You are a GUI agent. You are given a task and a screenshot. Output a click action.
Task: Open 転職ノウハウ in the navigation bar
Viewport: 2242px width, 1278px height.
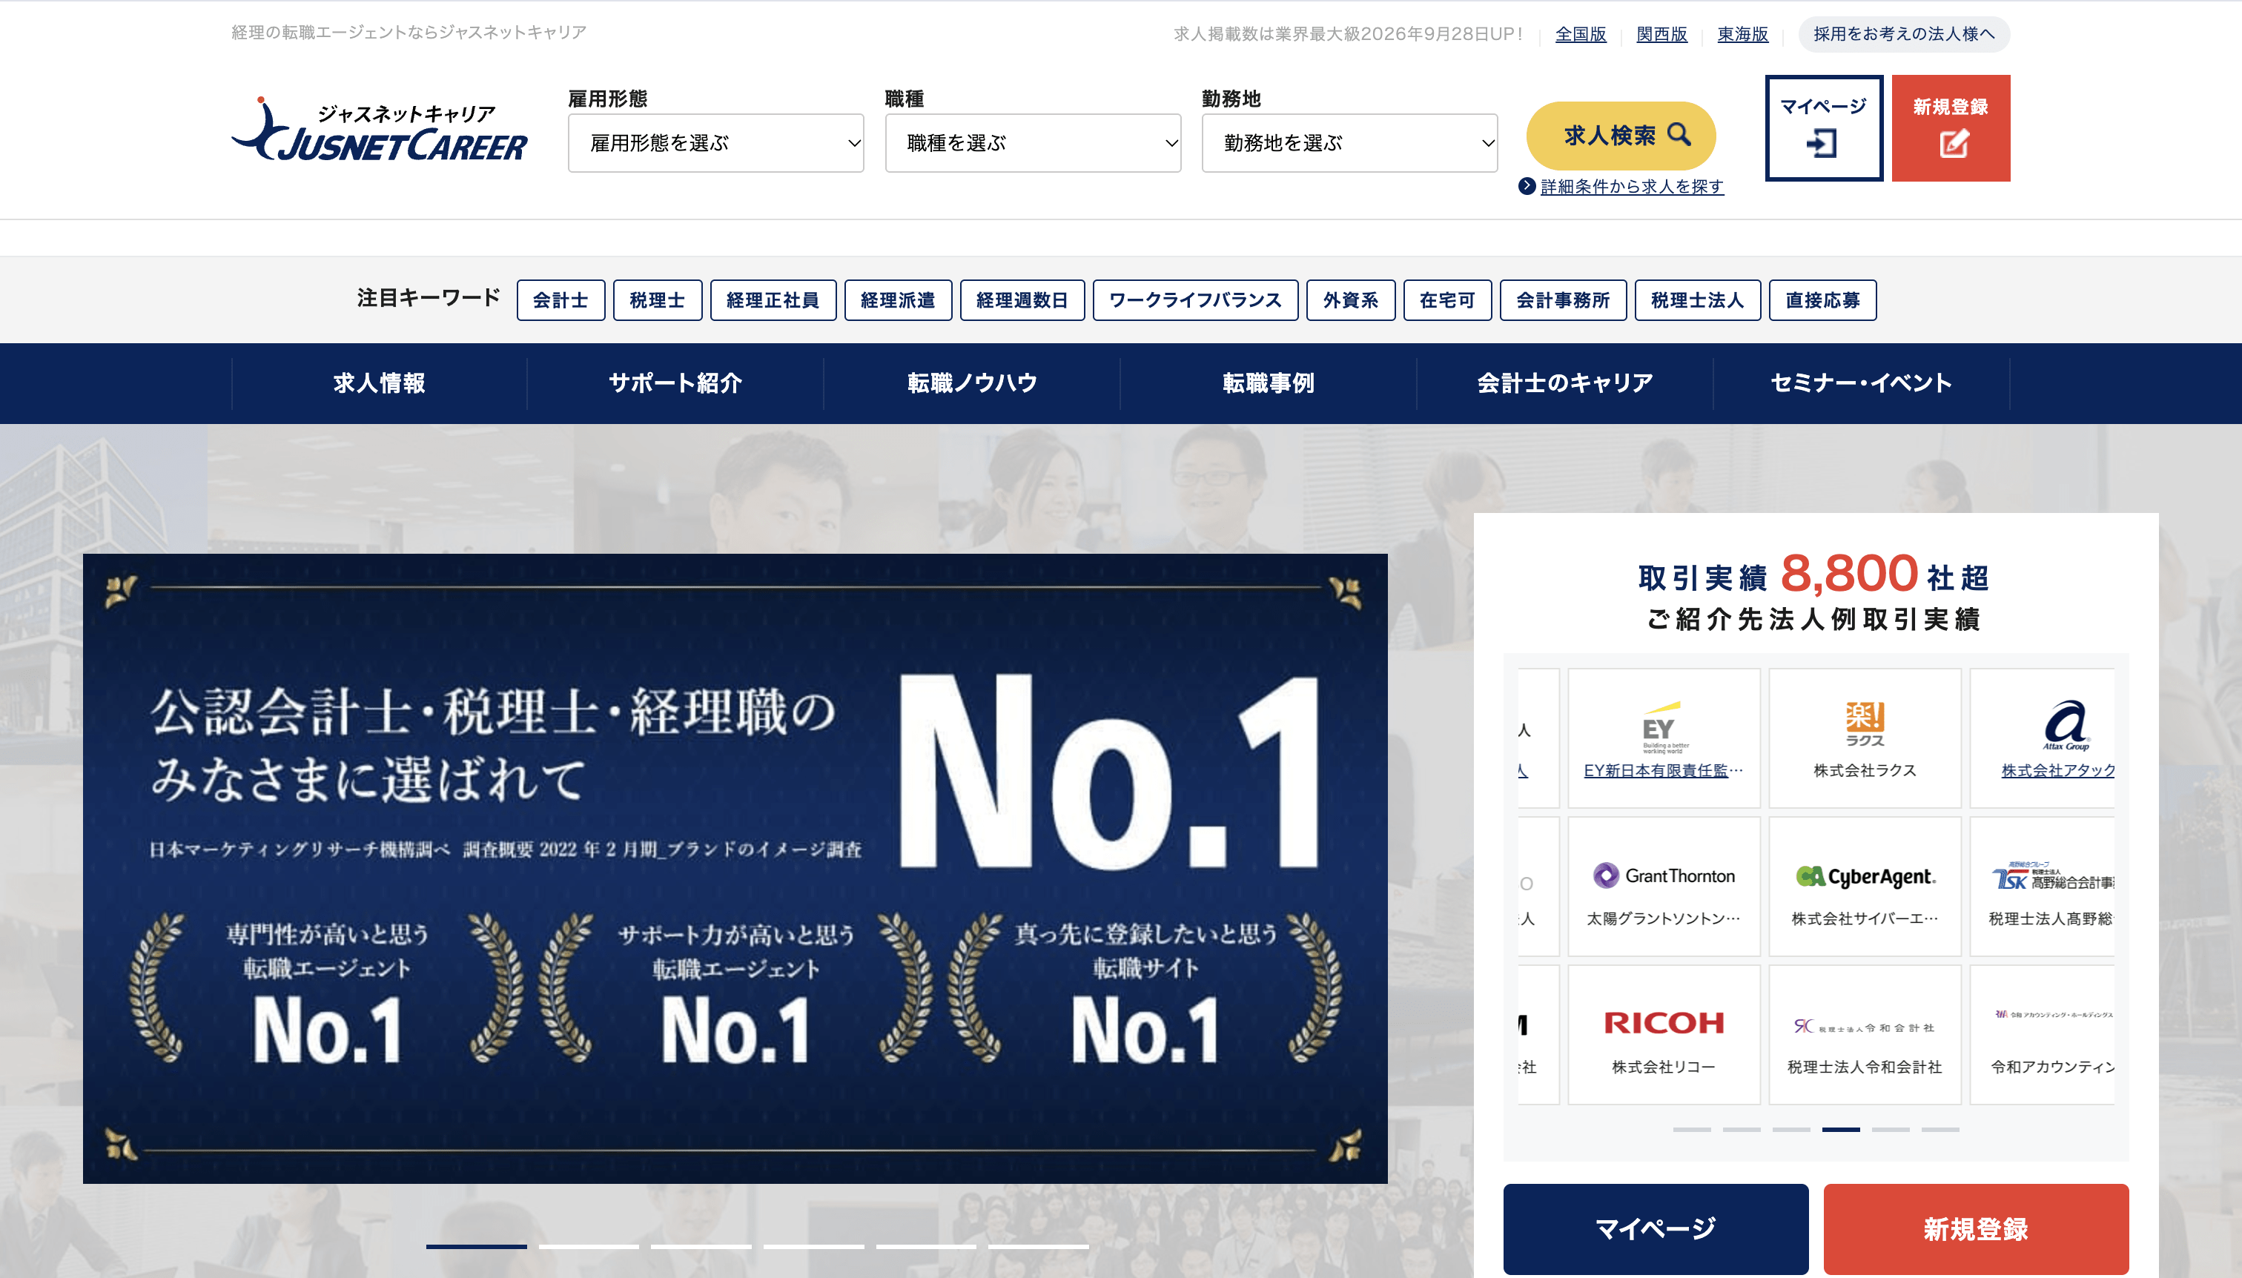(972, 383)
